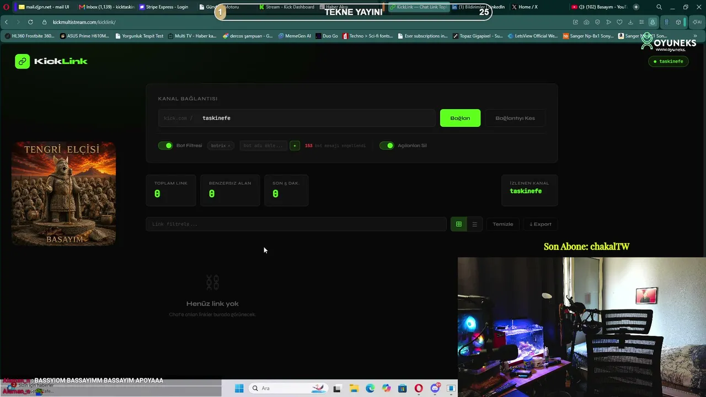The height and width of the screenshot is (397, 706).
Task: Open ASUS Prime H610M bookmark
Action: (84, 36)
